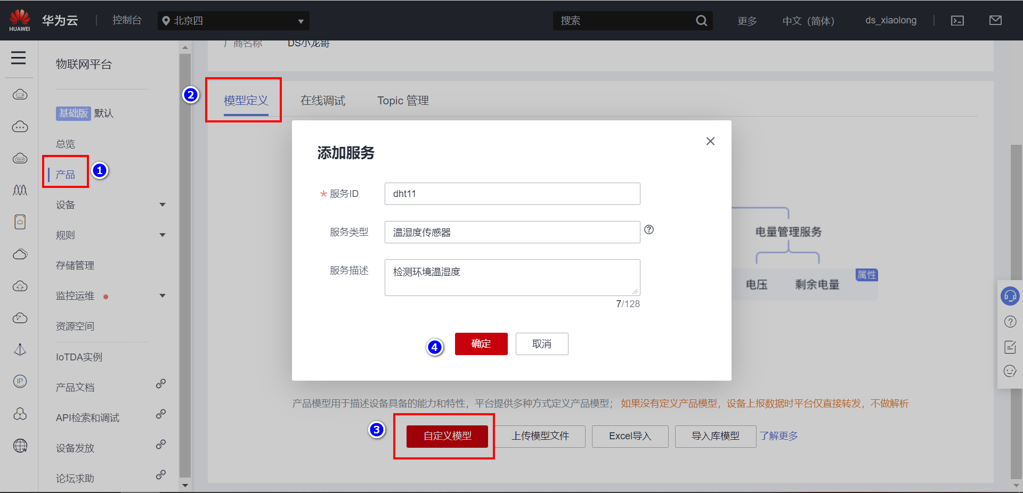The height and width of the screenshot is (493, 1023).
Task: Click the cloud upload icon in left rail
Action: 20,286
